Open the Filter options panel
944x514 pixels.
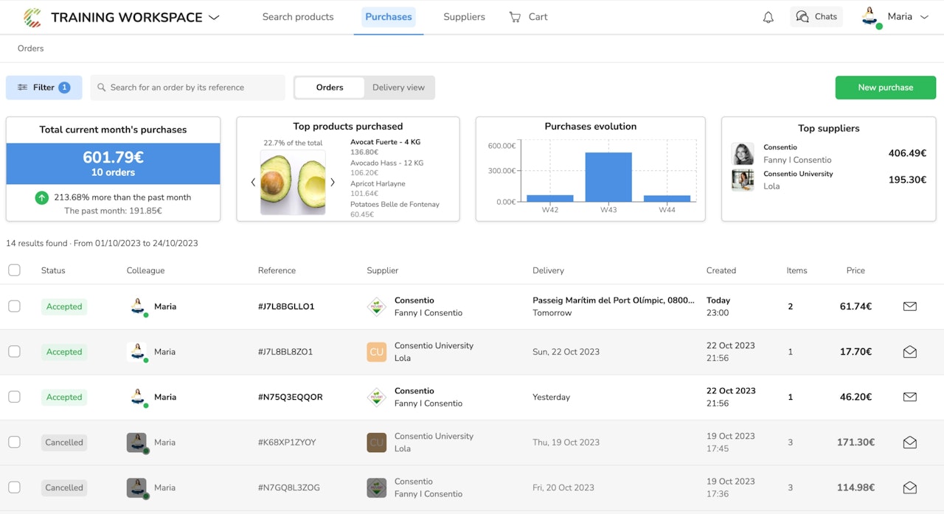(x=44, y=88)
